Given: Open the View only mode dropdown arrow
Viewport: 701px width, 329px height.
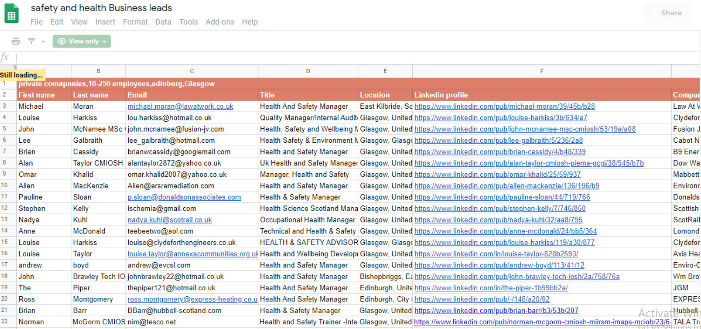Looking at the screenshot, I should tap(104, 42).
